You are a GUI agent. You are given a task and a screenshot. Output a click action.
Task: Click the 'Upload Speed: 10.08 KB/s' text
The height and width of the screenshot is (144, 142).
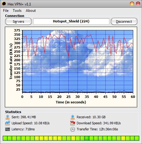coord(31,123)
